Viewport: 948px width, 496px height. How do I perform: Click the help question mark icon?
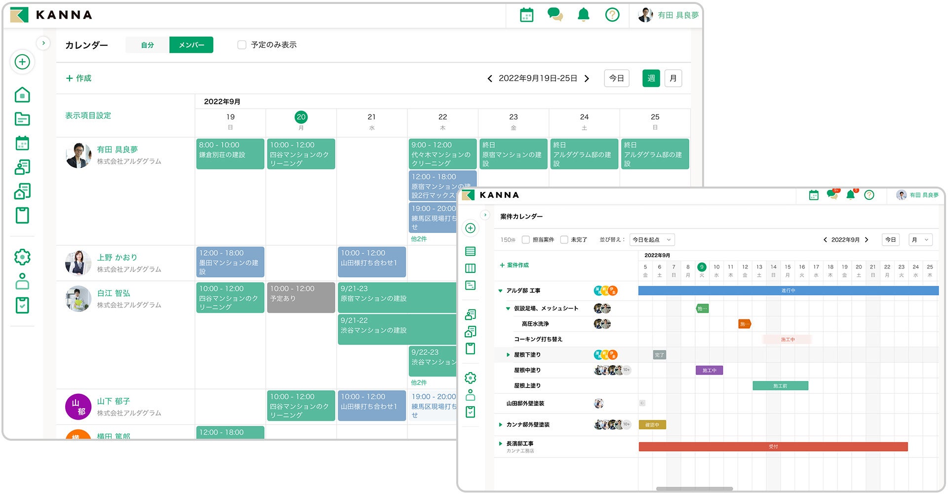(x=612, y=15)
